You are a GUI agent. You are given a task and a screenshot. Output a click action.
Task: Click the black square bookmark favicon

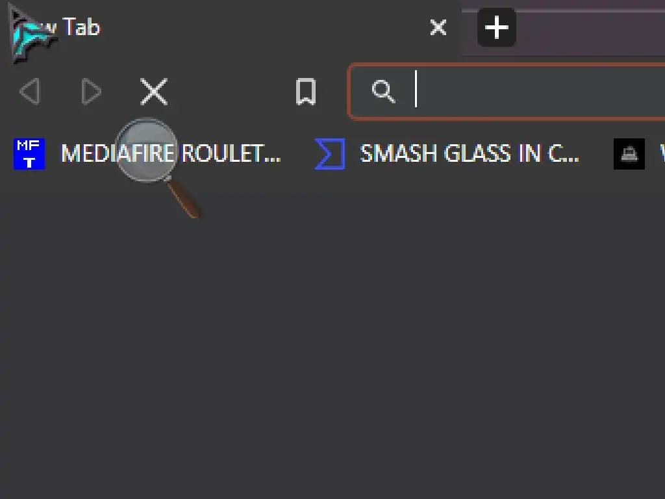pyautogui.click(x=629, y=154)
